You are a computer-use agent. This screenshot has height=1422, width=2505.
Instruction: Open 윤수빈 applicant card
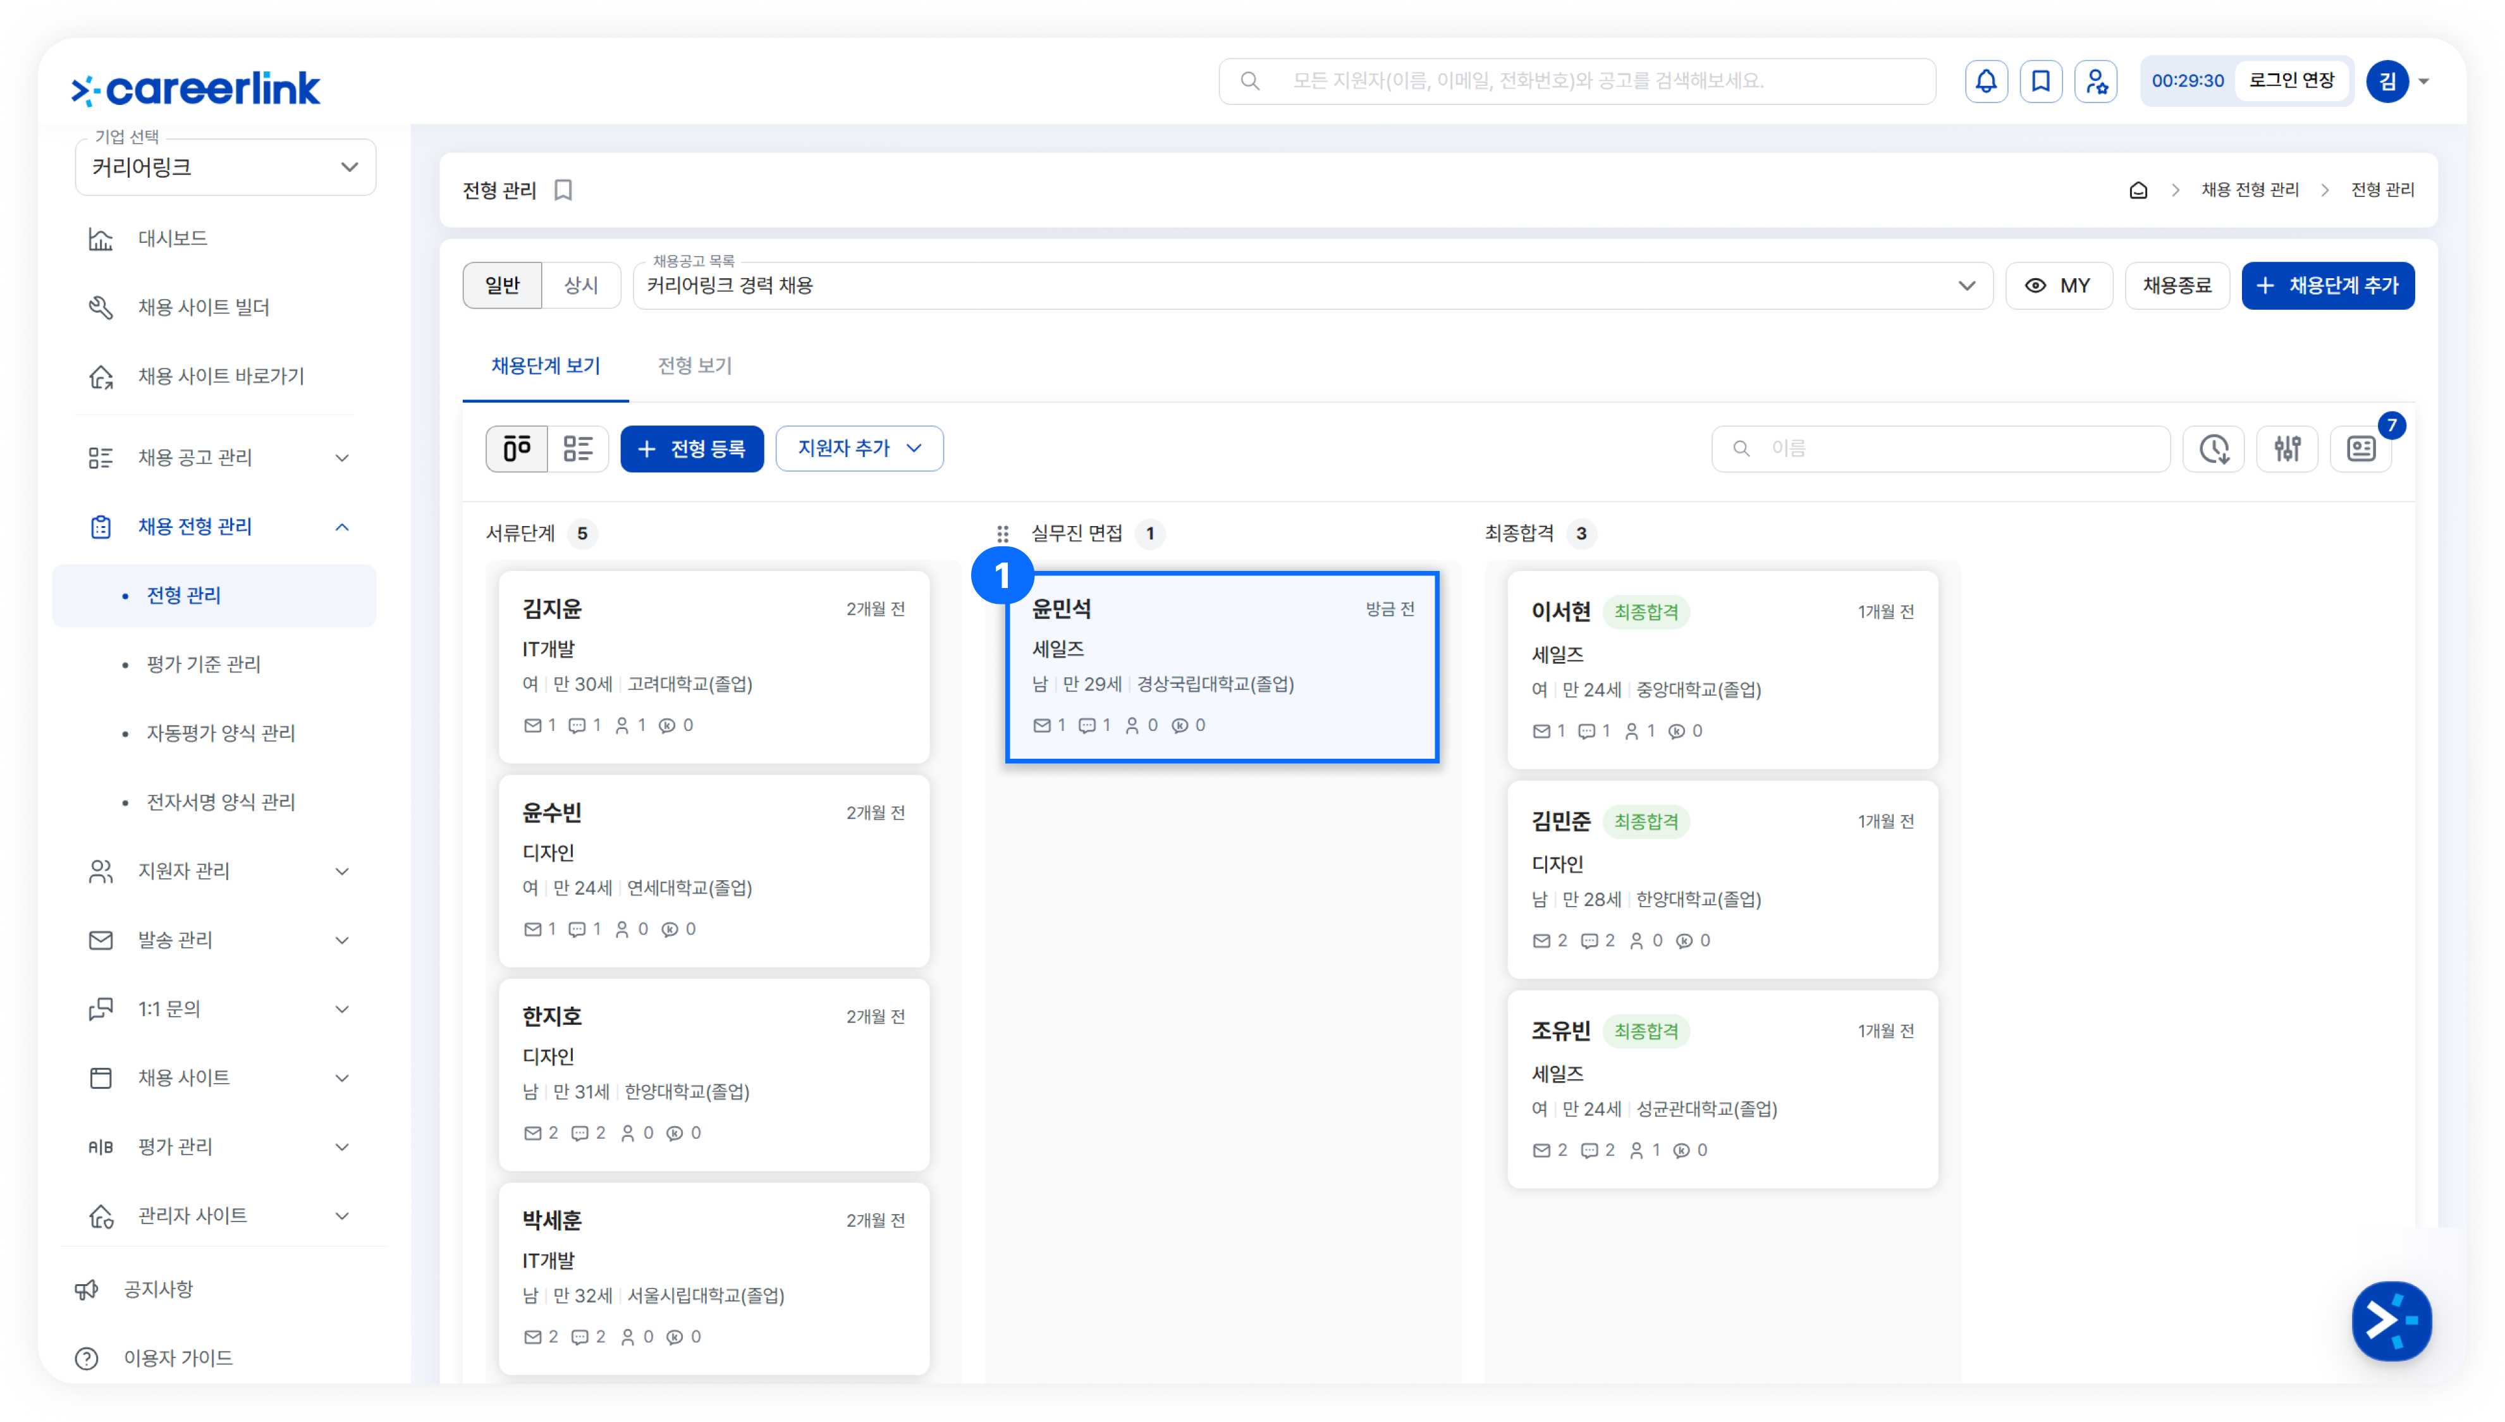click(714, 871)
